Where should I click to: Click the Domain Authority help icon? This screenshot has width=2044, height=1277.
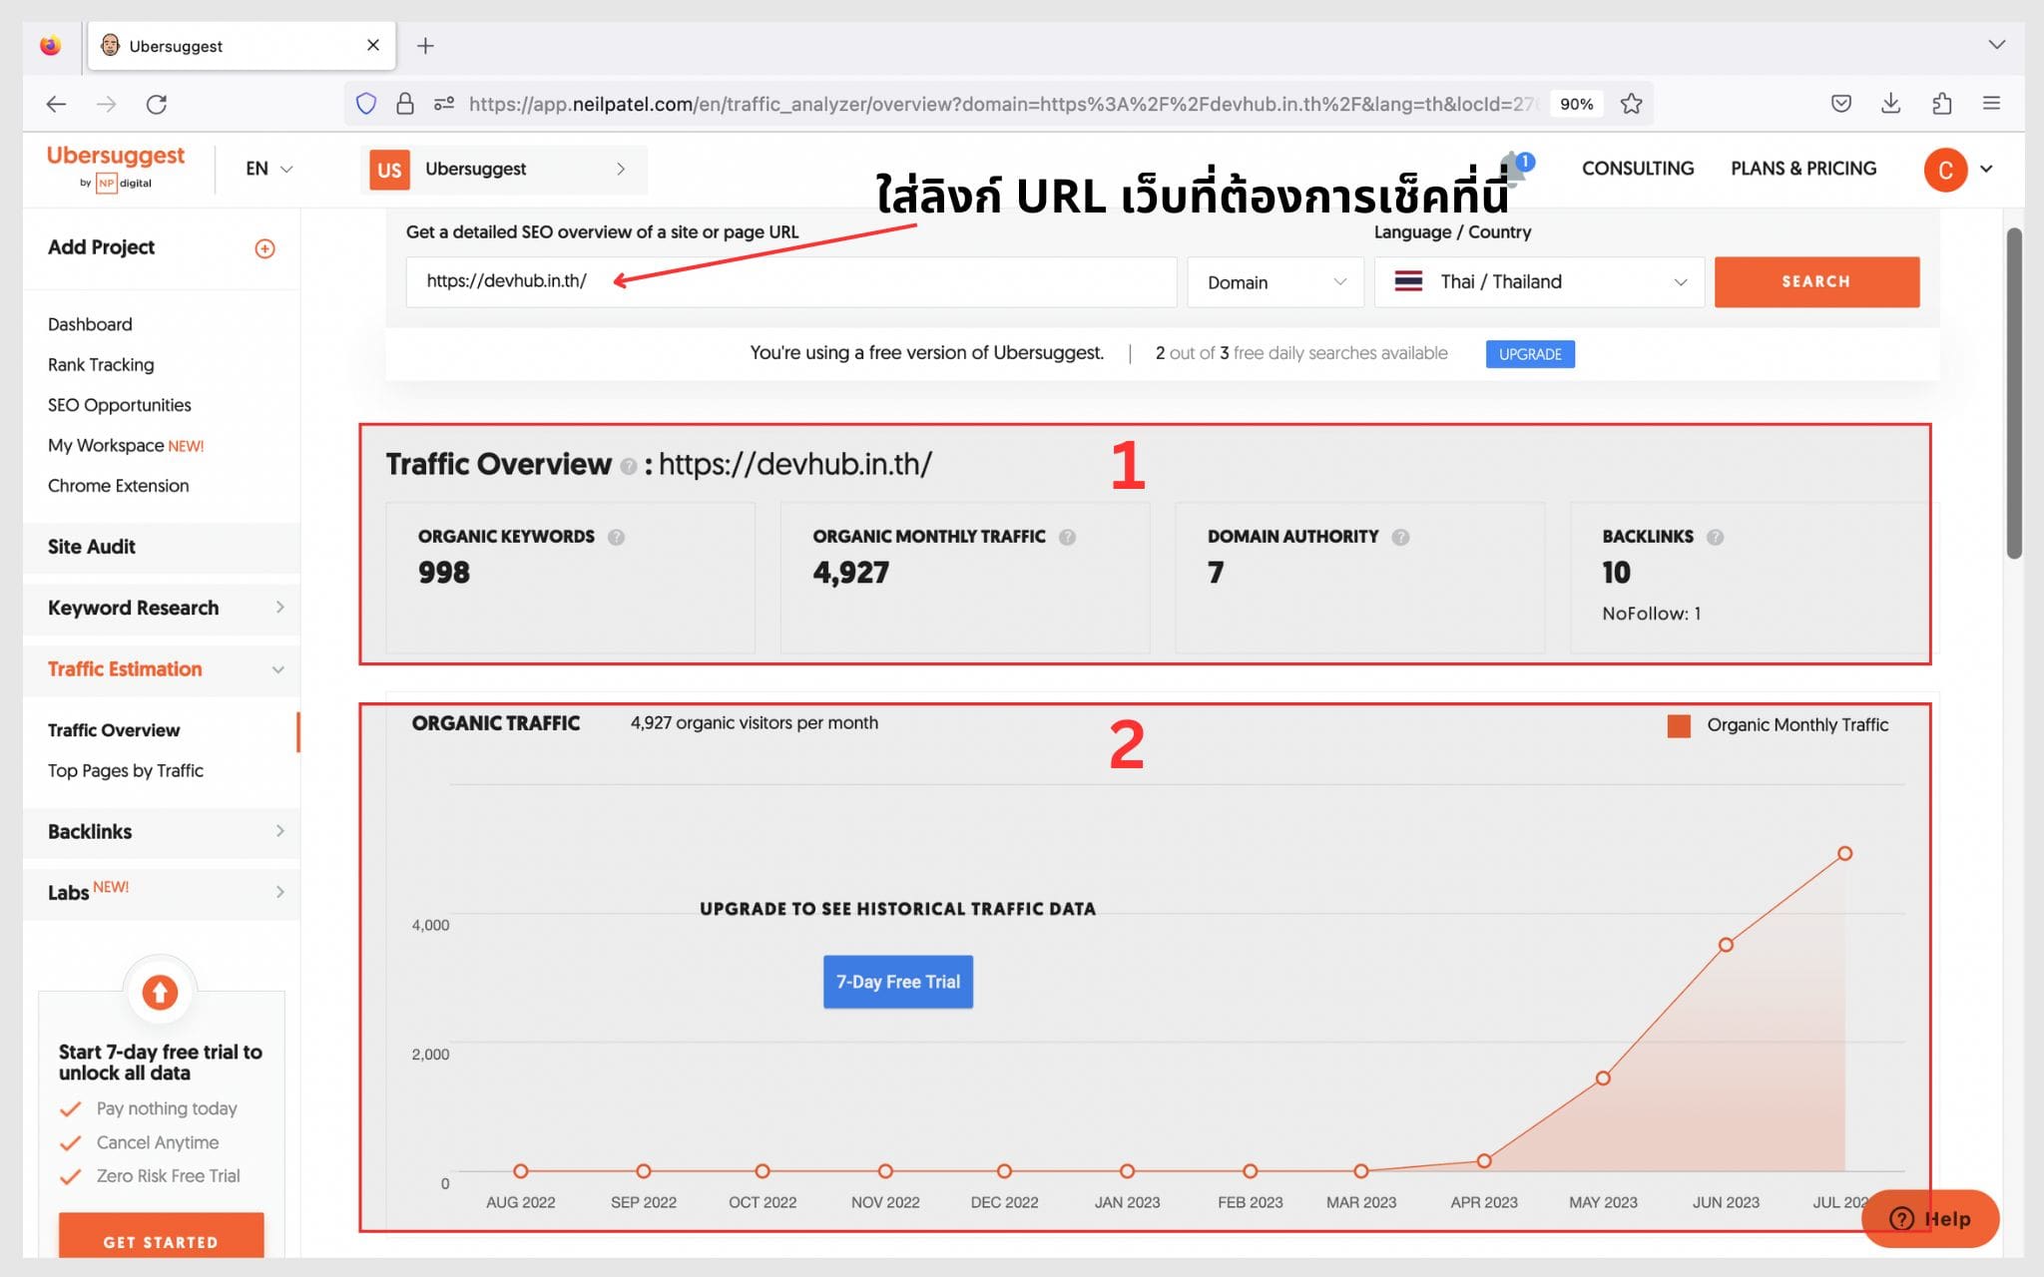pos(1400,537)
